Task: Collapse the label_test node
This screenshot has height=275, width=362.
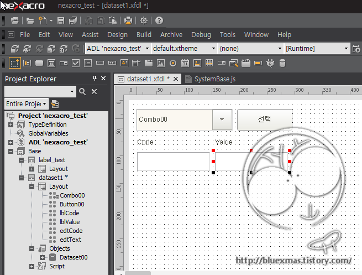Action: coord(21,160)
